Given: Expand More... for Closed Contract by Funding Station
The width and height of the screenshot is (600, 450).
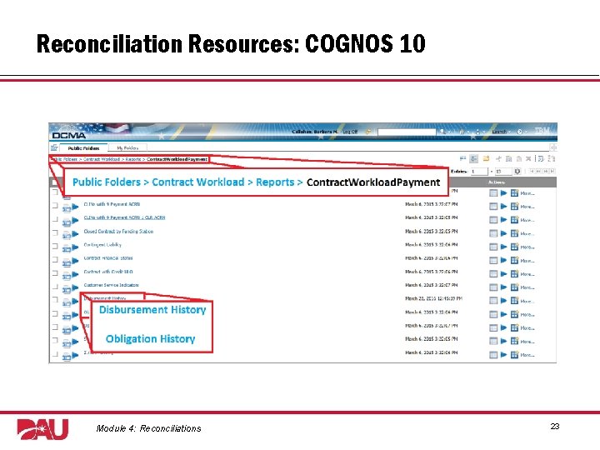Looking at the screenshot, I should (x=527, y=233).
